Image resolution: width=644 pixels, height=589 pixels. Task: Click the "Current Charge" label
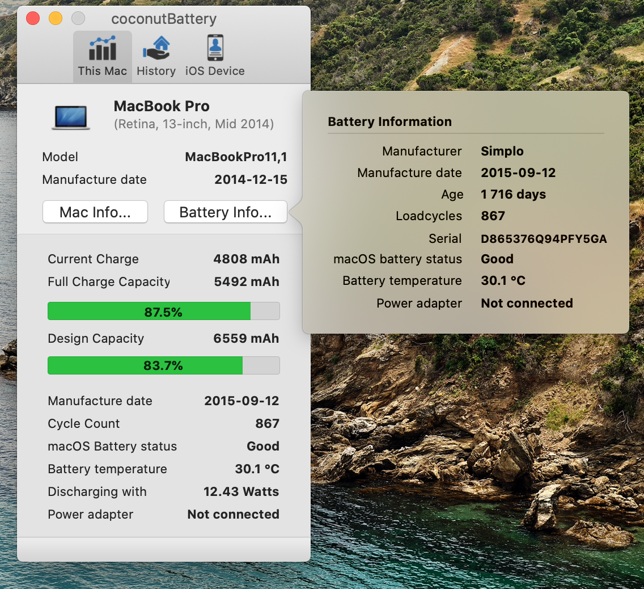point(93,259)
